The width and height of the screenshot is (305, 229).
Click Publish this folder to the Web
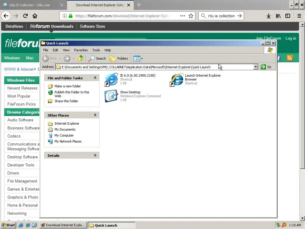tap(72, 94)
